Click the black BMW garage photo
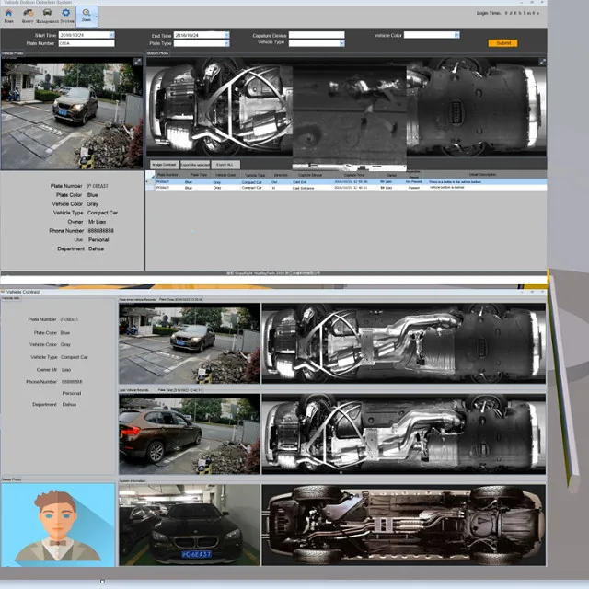589x589 pixels. coord(190,525)
